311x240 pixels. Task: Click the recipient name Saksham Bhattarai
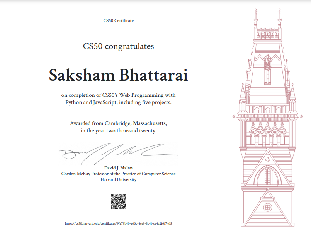pos(118,75)
